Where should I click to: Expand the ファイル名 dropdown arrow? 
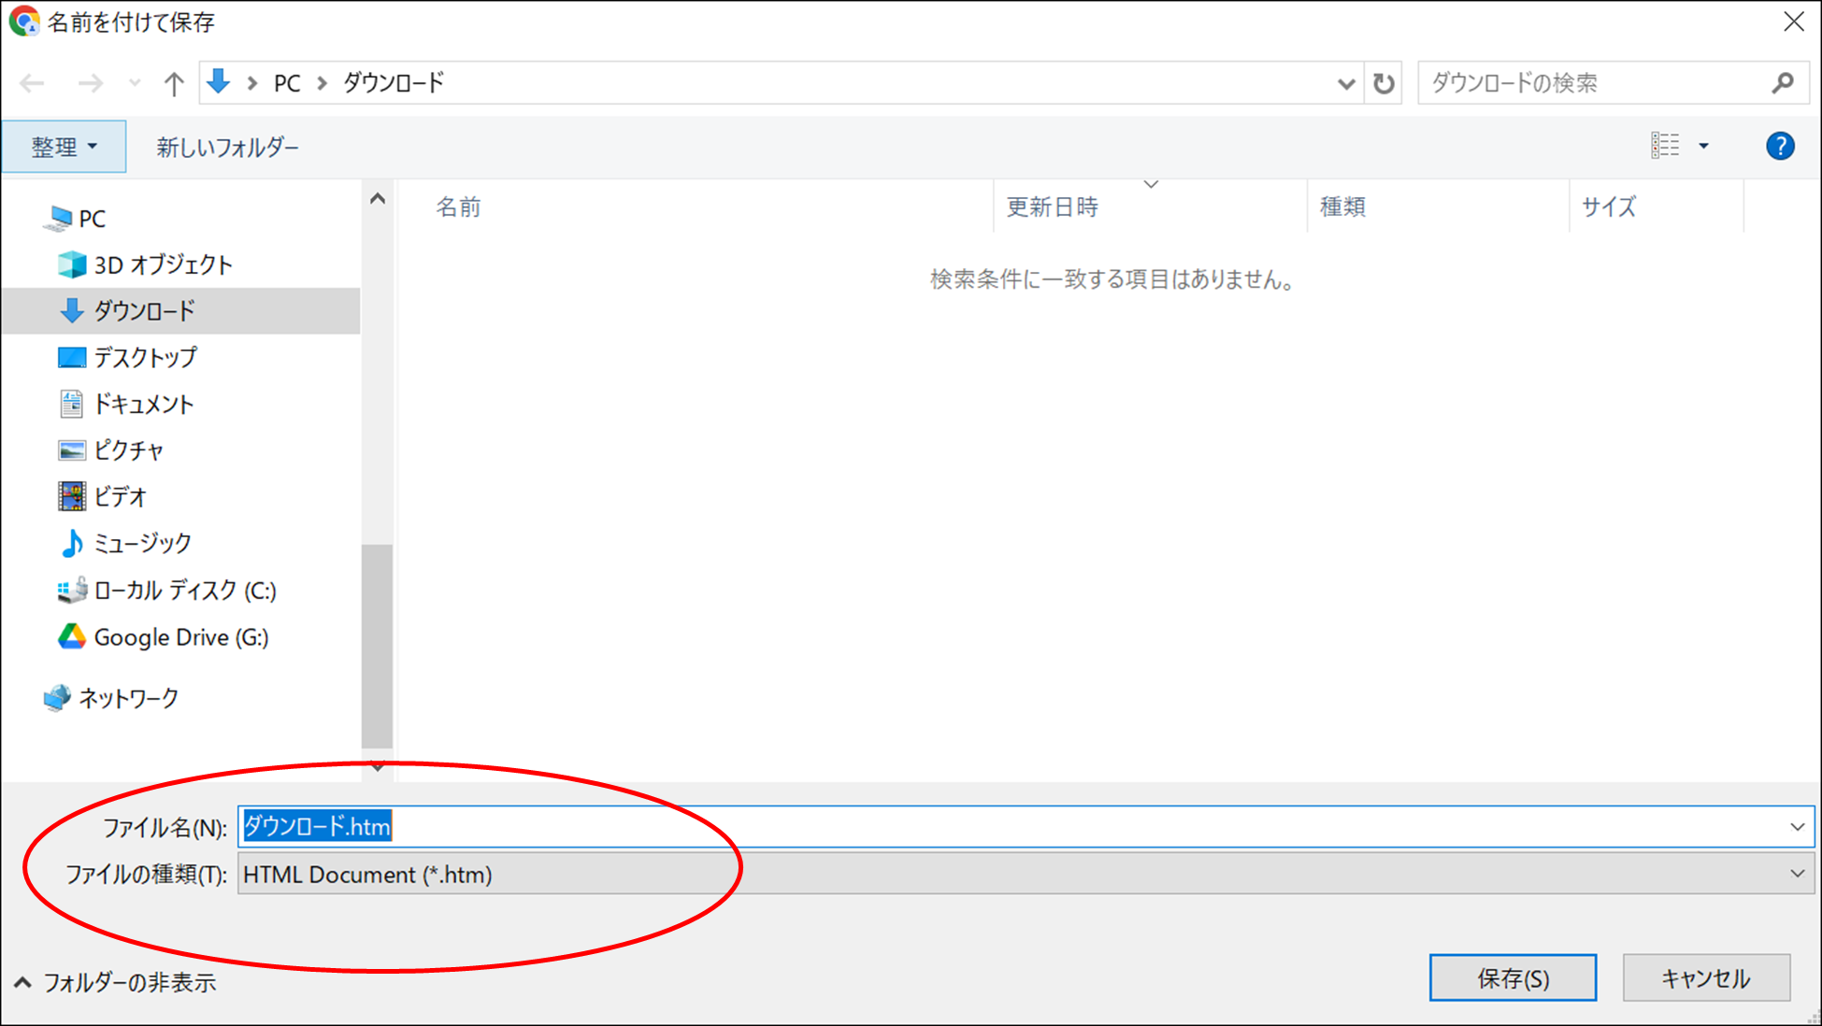point(1797,827)
